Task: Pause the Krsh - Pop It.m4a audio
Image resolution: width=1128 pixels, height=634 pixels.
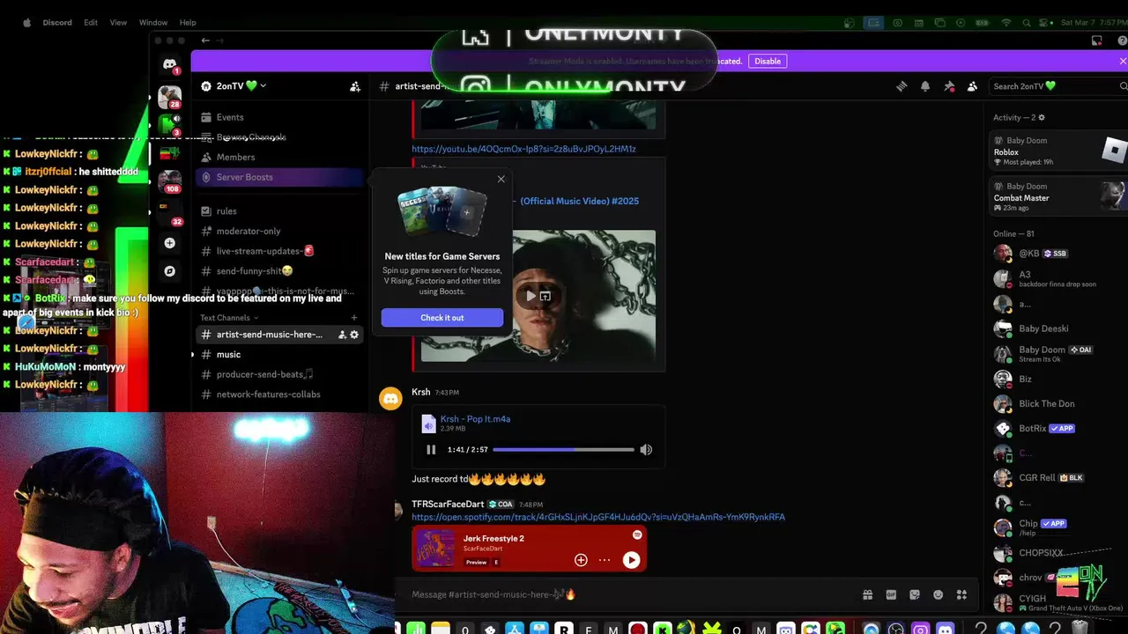Action: [431, 449]
